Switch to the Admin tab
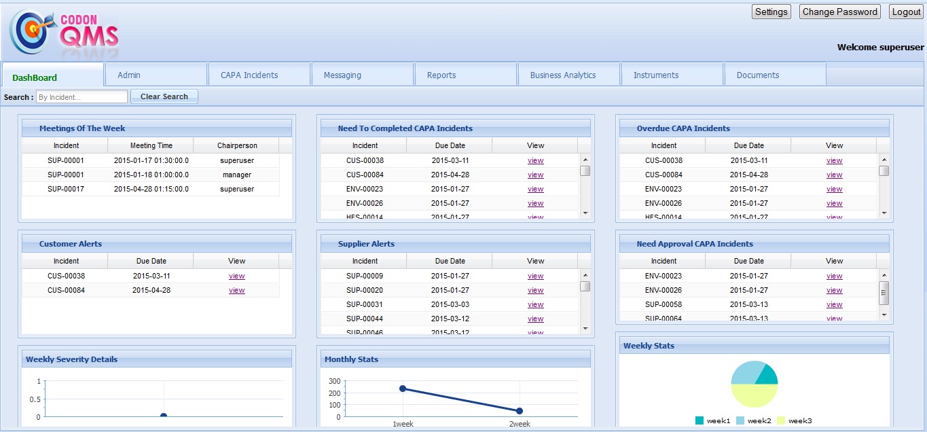The width and height of the screenshot is (927, 432). tap(156, 75)
